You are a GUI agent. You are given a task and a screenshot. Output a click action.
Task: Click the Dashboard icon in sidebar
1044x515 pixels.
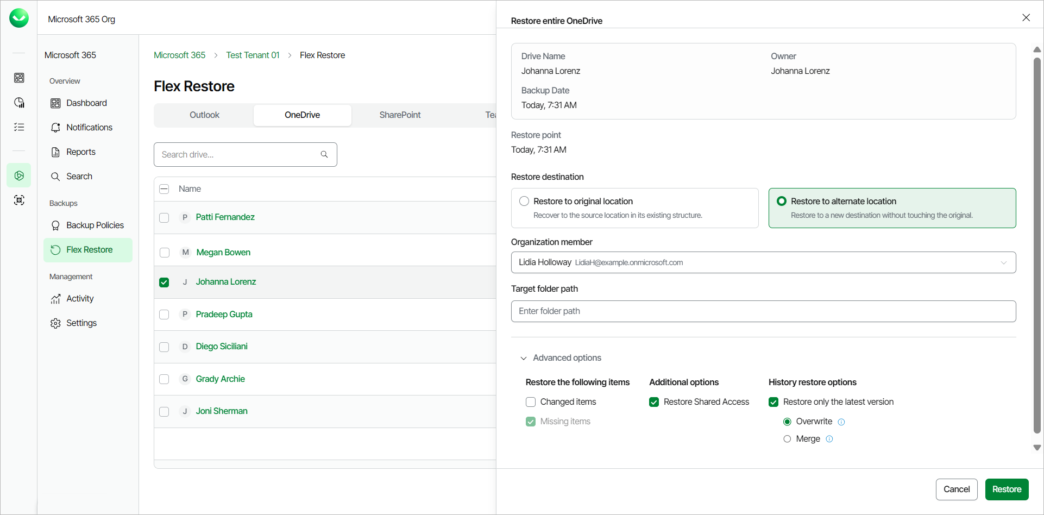click(55, 103)
